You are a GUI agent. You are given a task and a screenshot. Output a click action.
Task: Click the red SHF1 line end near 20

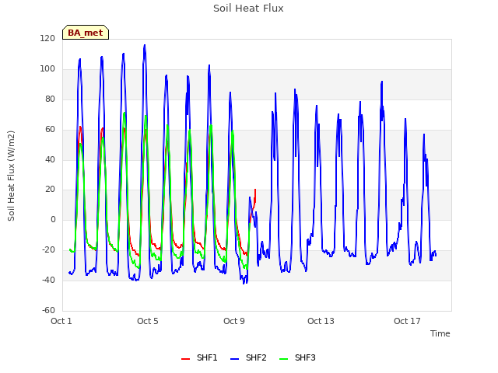pos(255,190)
